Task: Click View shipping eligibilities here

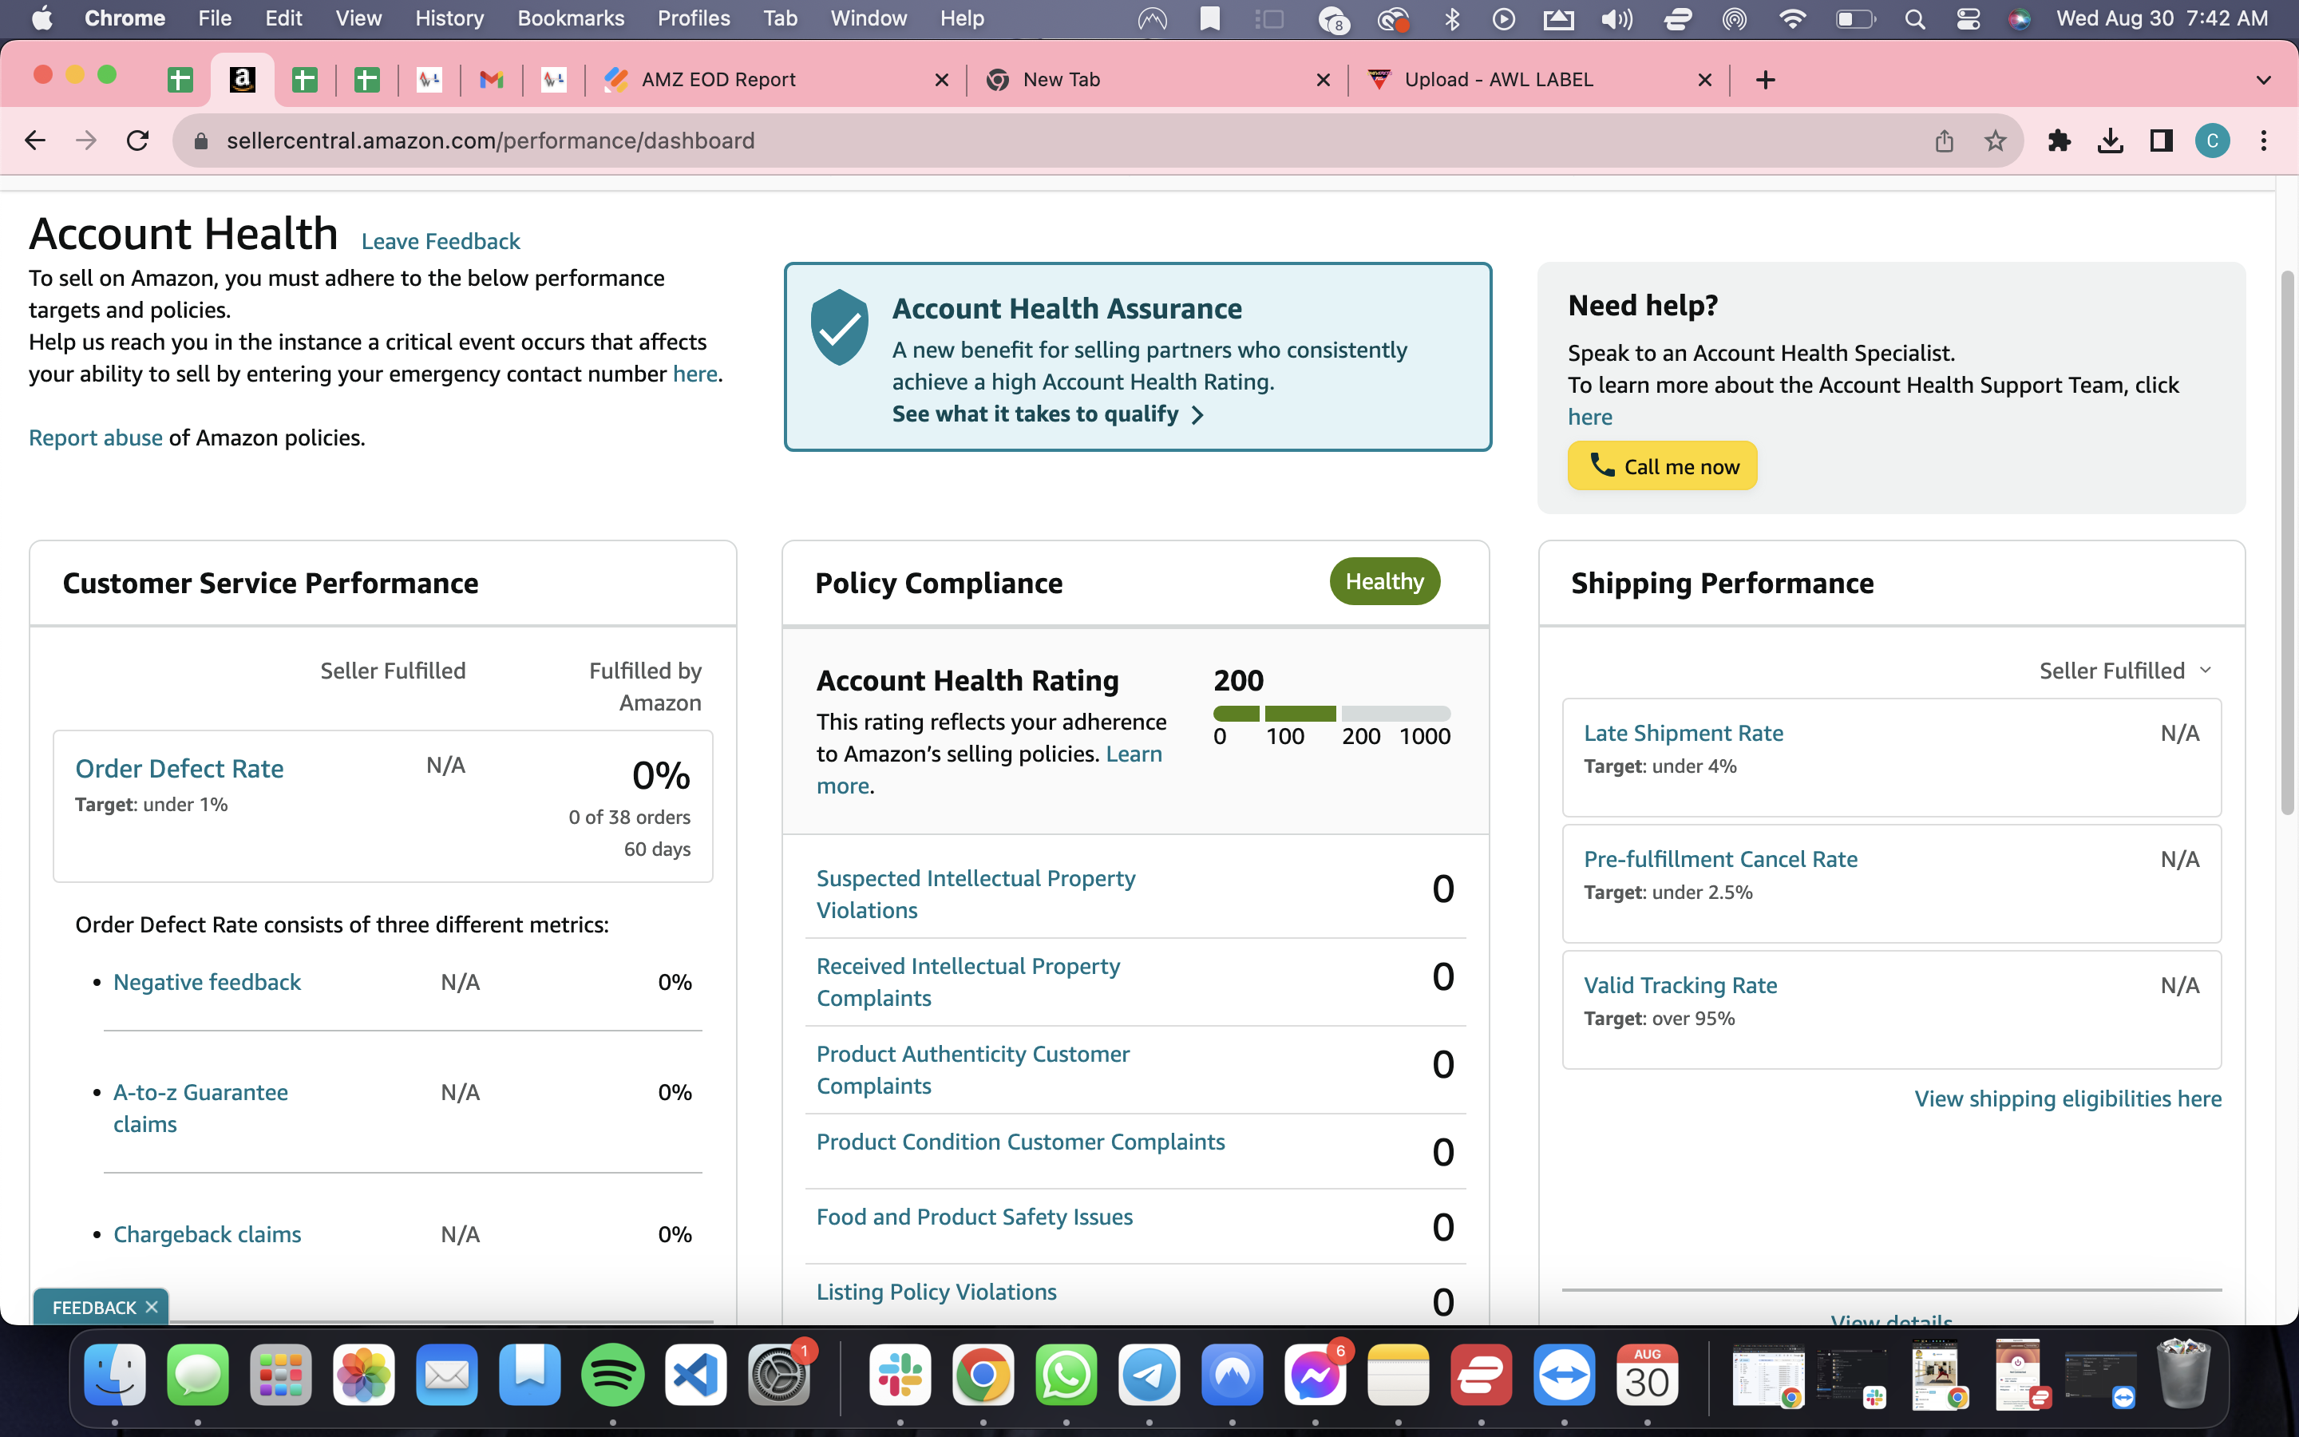Action: pyautogui.click(x=2068, y=1099)
